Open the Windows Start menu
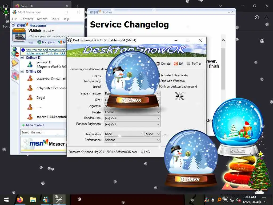Viewport: 273px width, 205px height. [x=6, y=200]
